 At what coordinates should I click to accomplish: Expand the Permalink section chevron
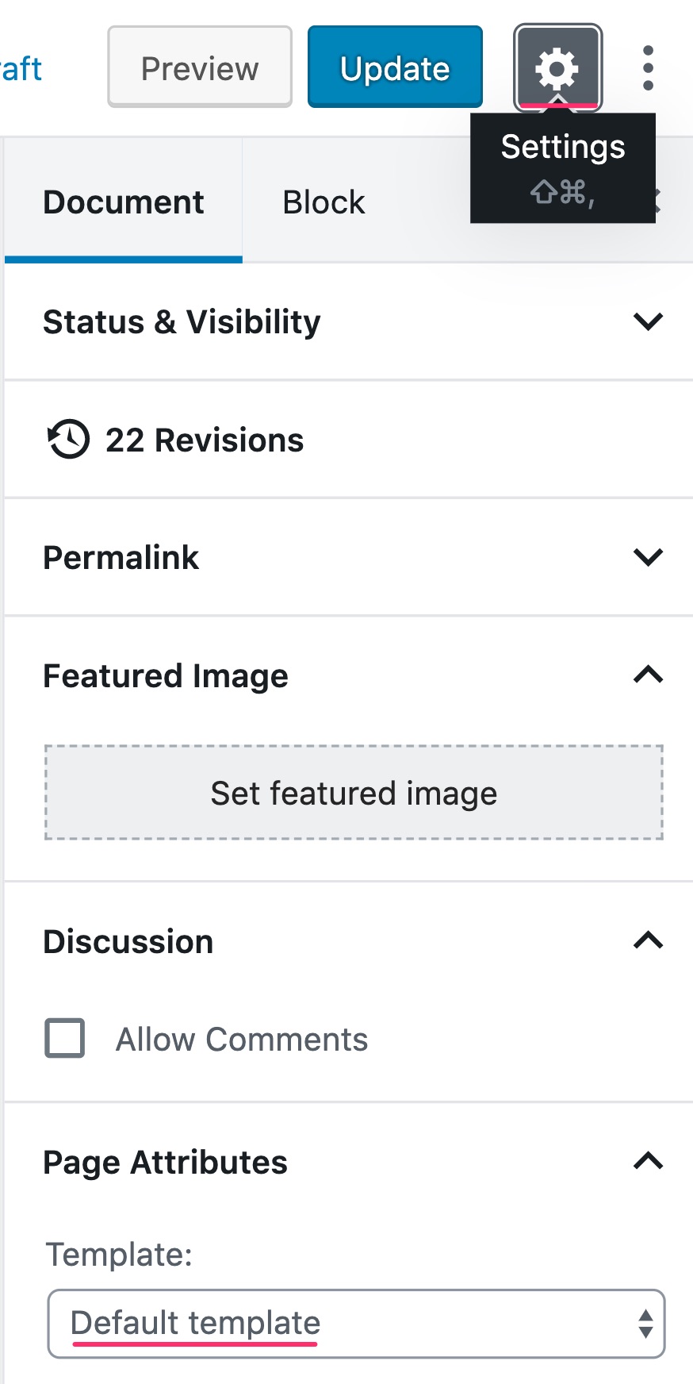pos(648,557)
